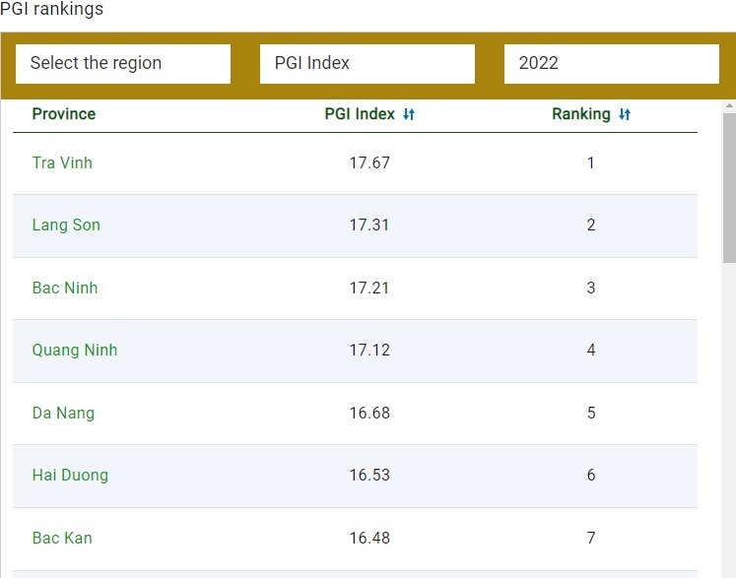Click ranking 7 in Bac Kan row
The height and width of the screenshot is (578, 736).
point(591,538)
